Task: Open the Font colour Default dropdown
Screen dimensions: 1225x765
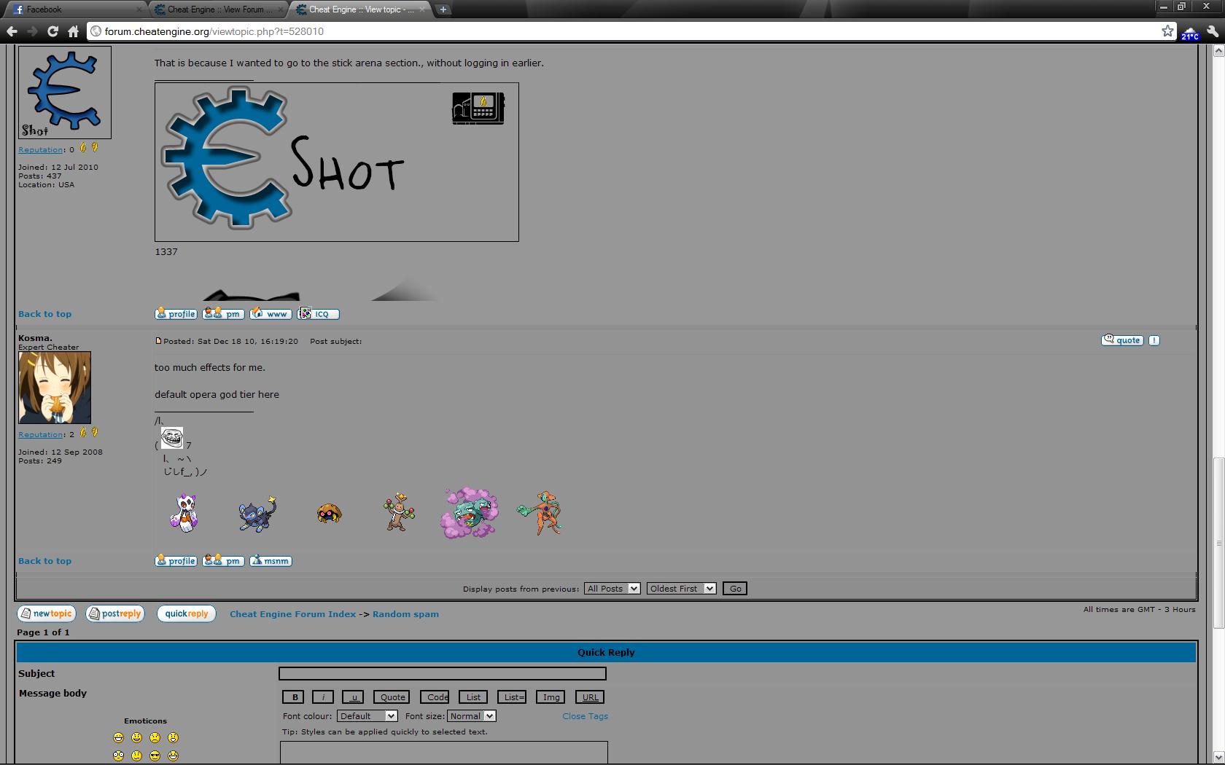Action: click(x=367, y=716)
